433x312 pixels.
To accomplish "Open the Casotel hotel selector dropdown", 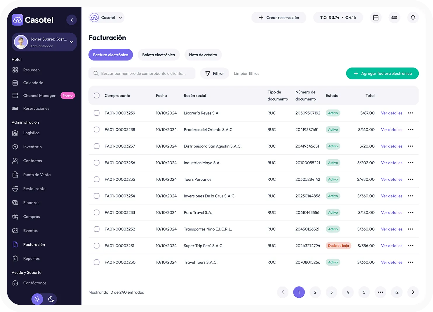I will 107,18.
